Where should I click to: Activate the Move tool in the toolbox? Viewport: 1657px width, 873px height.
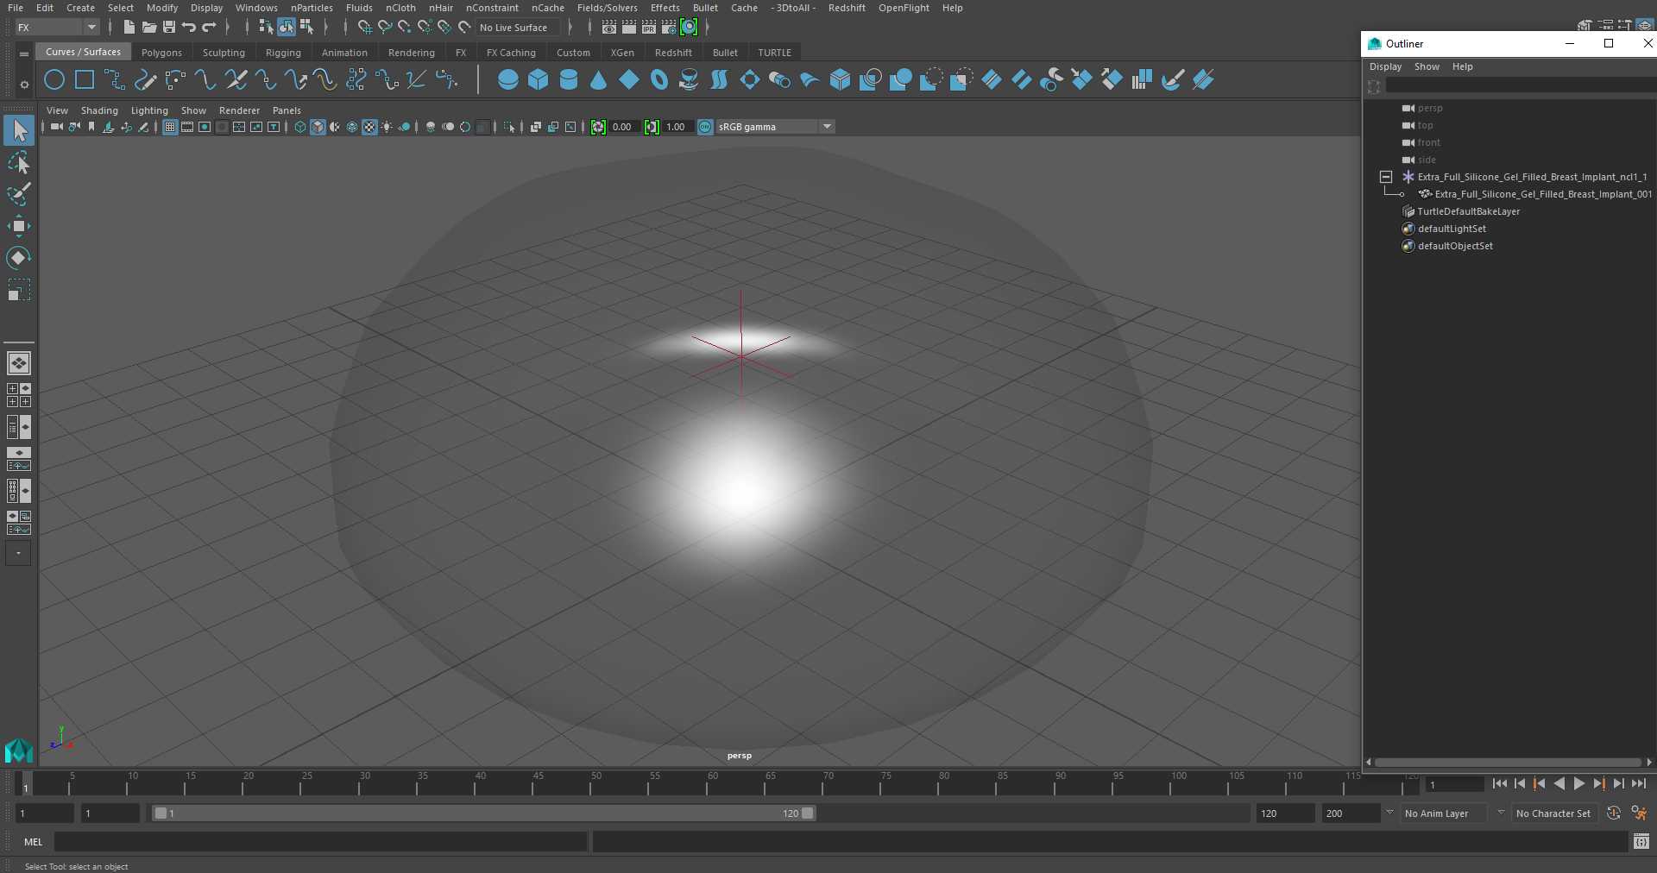click(x=18, y=226)
